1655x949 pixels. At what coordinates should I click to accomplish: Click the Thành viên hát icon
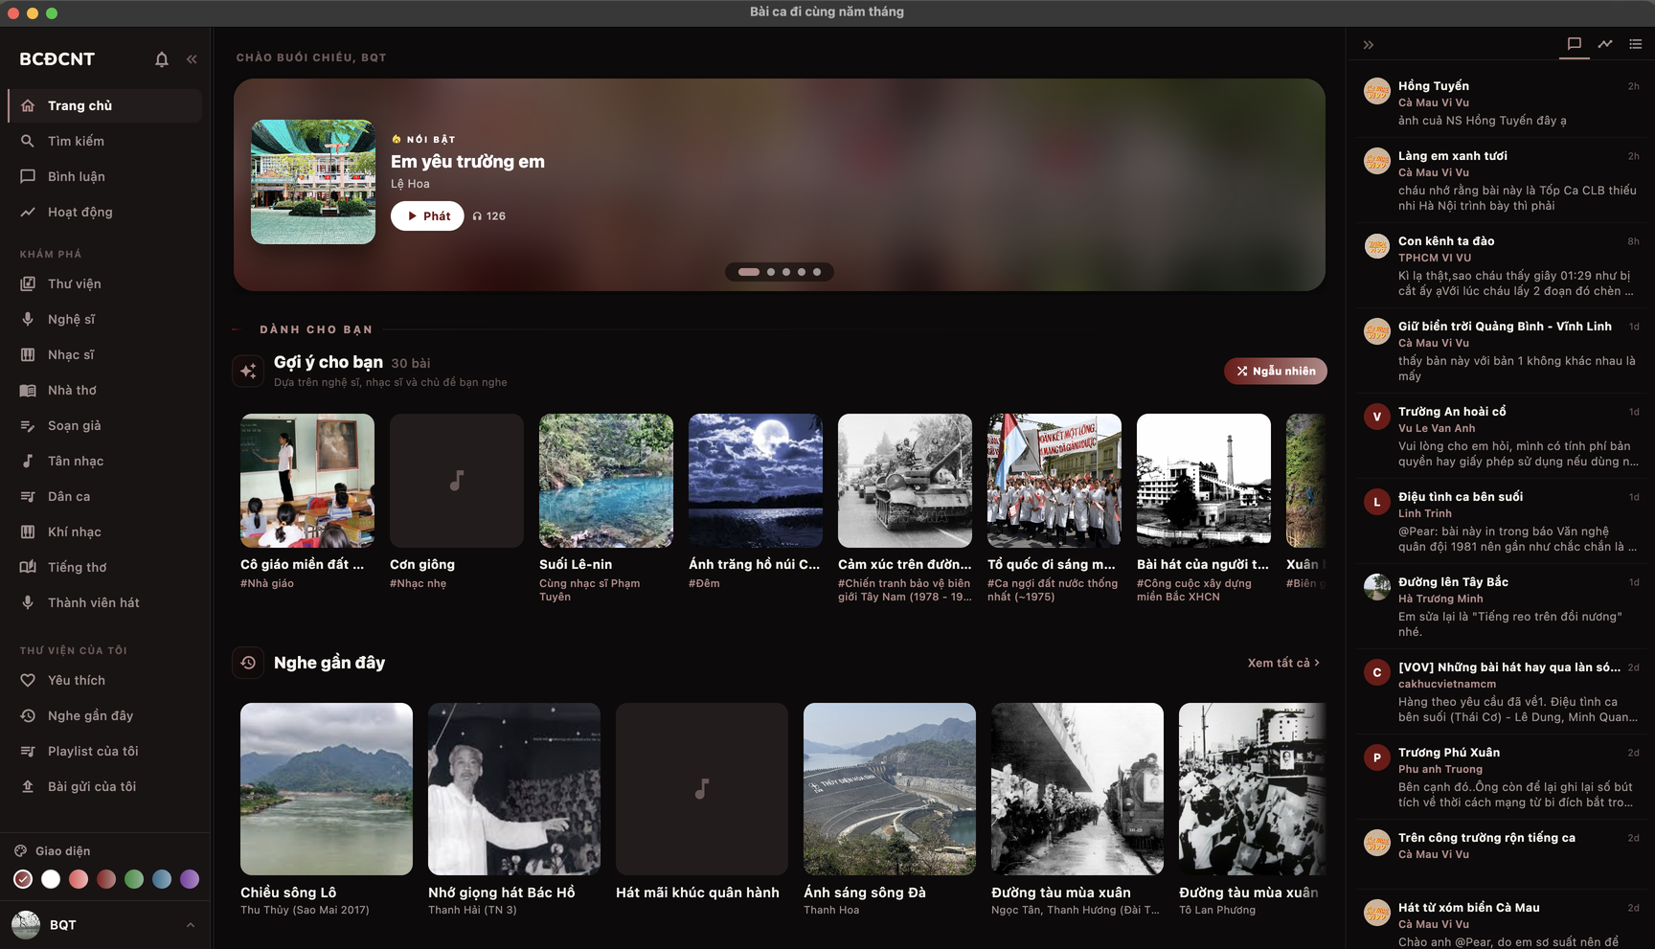28,602
